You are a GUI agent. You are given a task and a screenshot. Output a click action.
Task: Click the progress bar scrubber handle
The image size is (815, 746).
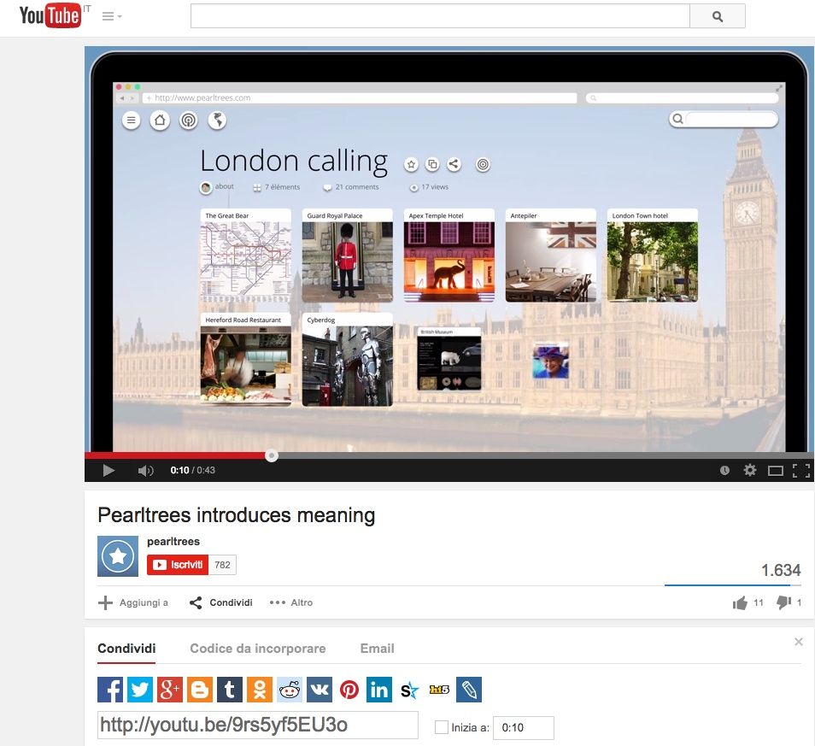click(x=272, y=456)
